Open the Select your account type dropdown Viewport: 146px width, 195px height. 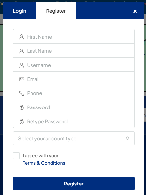point(74,138)
